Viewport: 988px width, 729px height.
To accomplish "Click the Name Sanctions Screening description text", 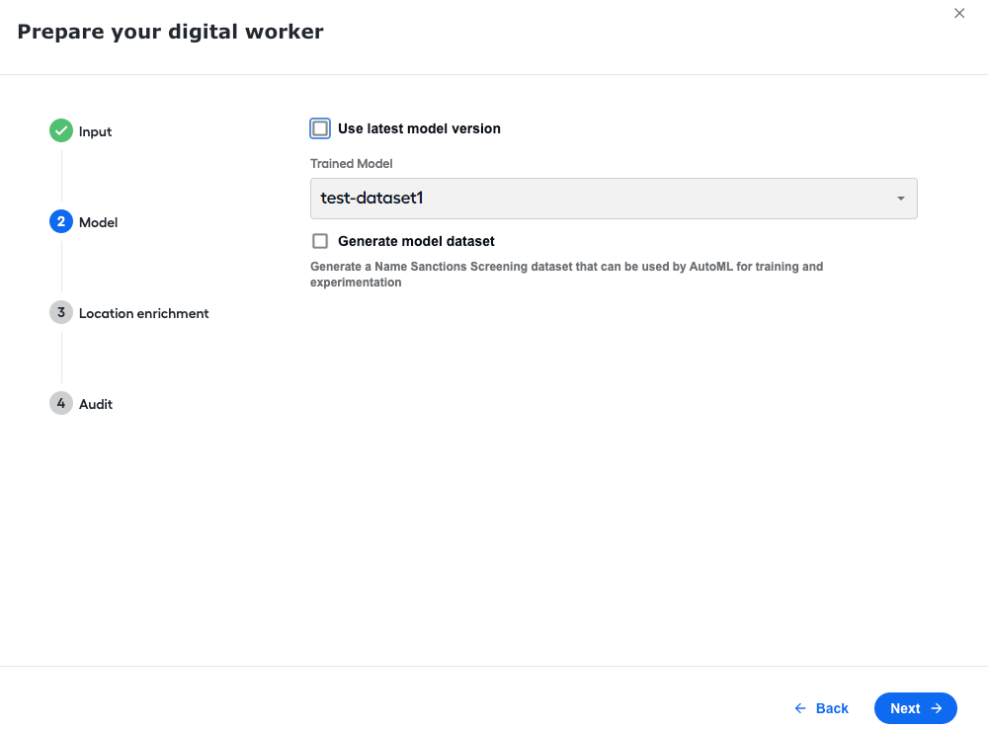I will (x=566, y=274).
